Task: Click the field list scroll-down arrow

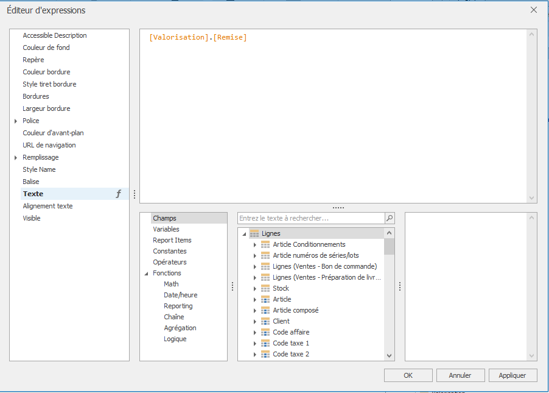Action: coord(390,355)
